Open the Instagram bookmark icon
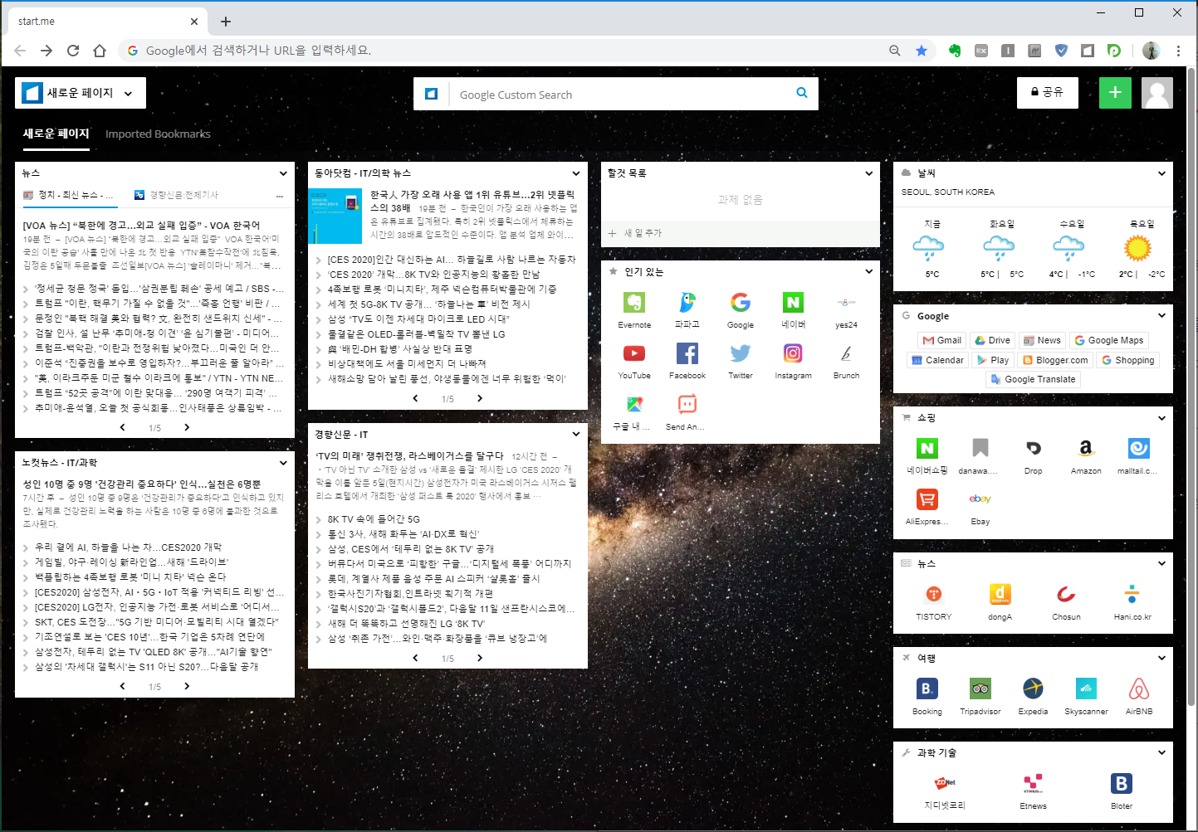The width and height of the screenshot is (1198, 832). coord(793,353)
